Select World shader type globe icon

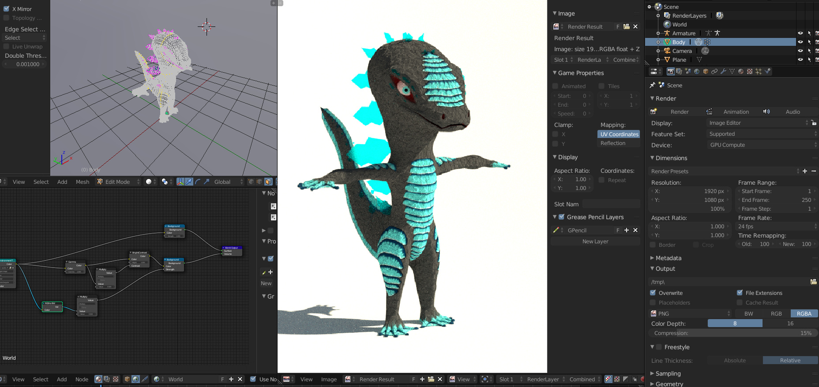[x=135, y=379]
